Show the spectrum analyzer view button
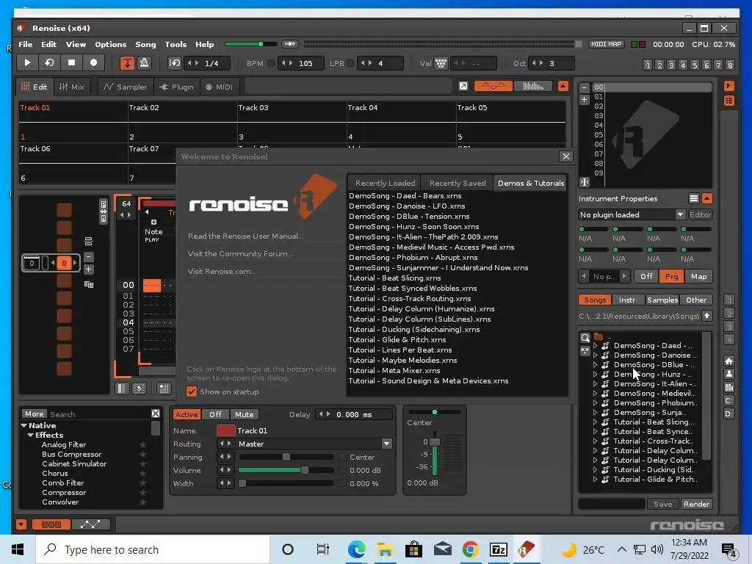This screenshot has width=752, height=564. [533, 87]
